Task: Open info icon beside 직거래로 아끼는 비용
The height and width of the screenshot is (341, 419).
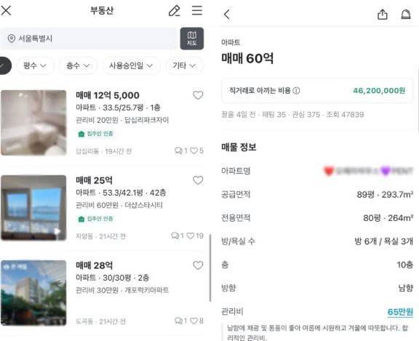Action: [296, 91]
